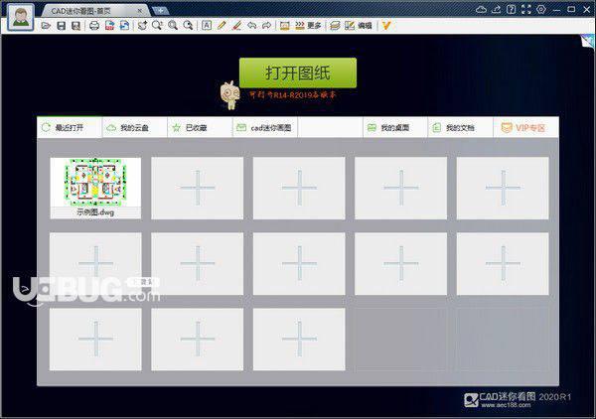Open the settings hexagon gear icon
This screenshot has width=596, height=419.
click(x=541, y=10)
